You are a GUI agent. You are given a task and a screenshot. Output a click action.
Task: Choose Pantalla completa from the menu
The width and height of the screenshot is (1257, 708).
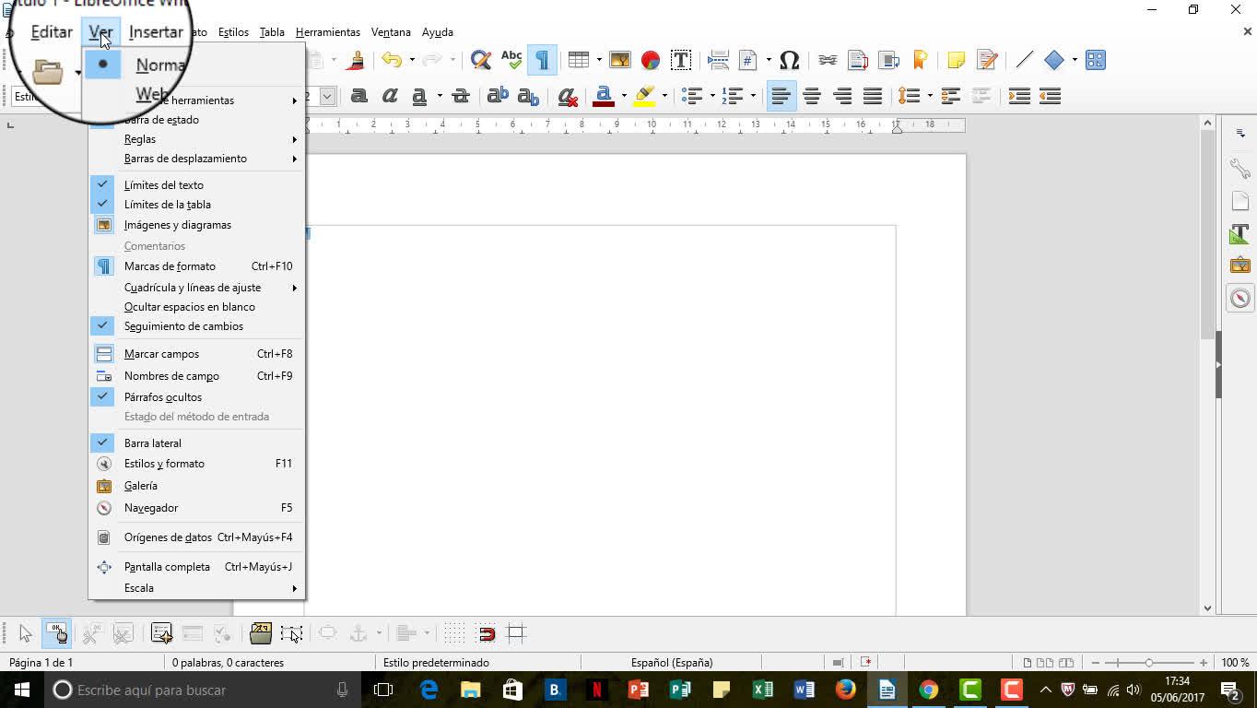(x=167, y=567)
